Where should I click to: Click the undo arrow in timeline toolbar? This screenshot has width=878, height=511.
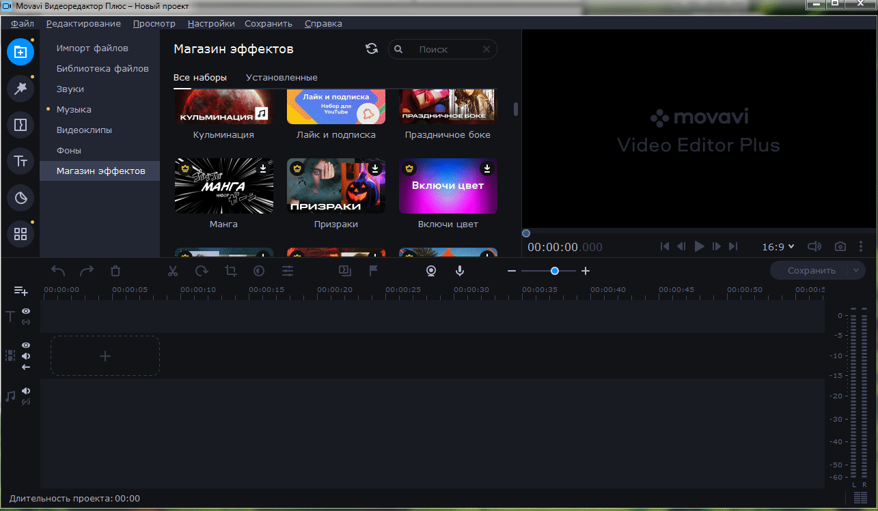(58, 271)
